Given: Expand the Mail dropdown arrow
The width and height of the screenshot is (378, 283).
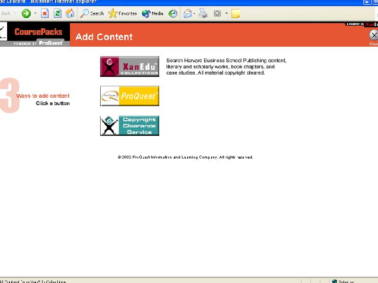Looking at the screenshot, I should (x=194, y=14).
